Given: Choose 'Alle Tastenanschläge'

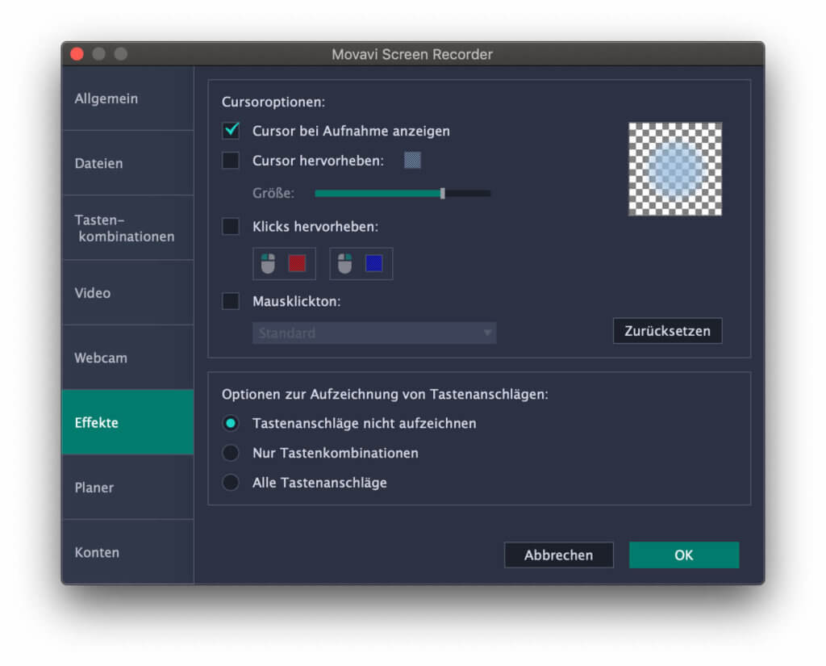Looking at the screenshot, I should [x=230, y=482].
